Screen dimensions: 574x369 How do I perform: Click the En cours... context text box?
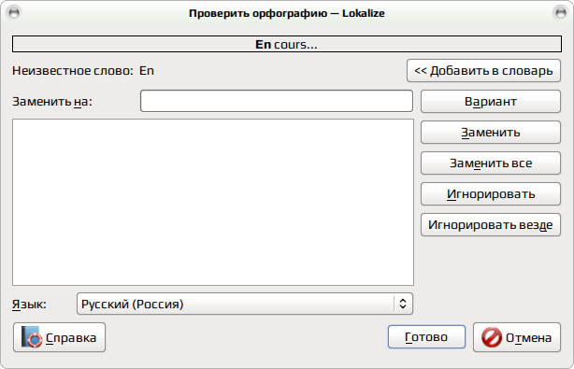point(287,44)
